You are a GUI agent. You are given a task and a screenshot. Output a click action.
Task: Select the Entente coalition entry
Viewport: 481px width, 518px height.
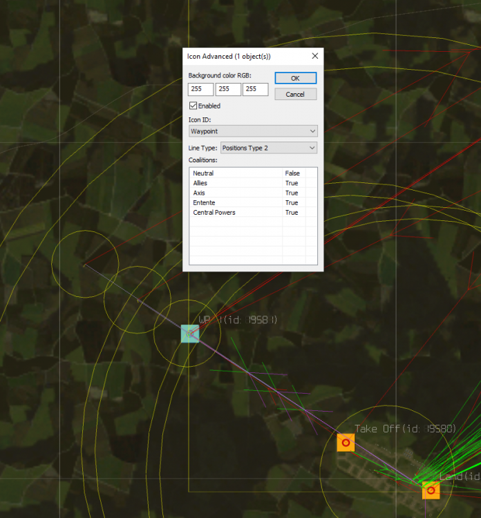[x=204, y=202]
